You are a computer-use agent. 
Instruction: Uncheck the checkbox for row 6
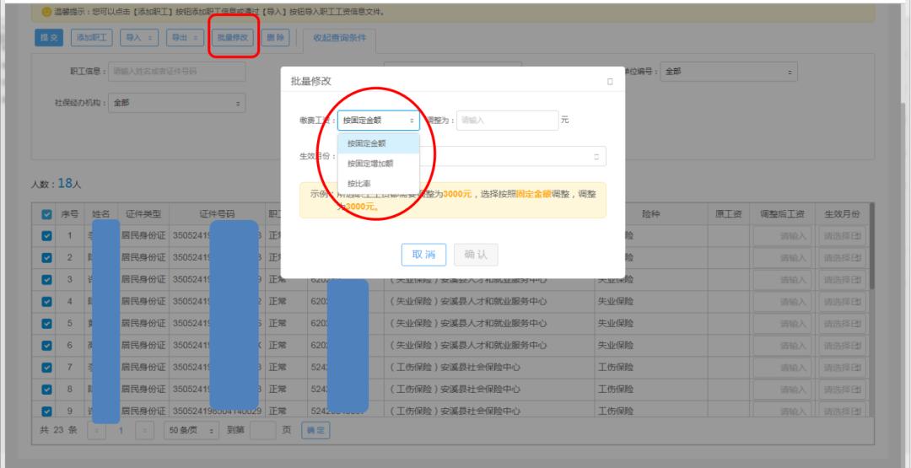tap(47, 346)
